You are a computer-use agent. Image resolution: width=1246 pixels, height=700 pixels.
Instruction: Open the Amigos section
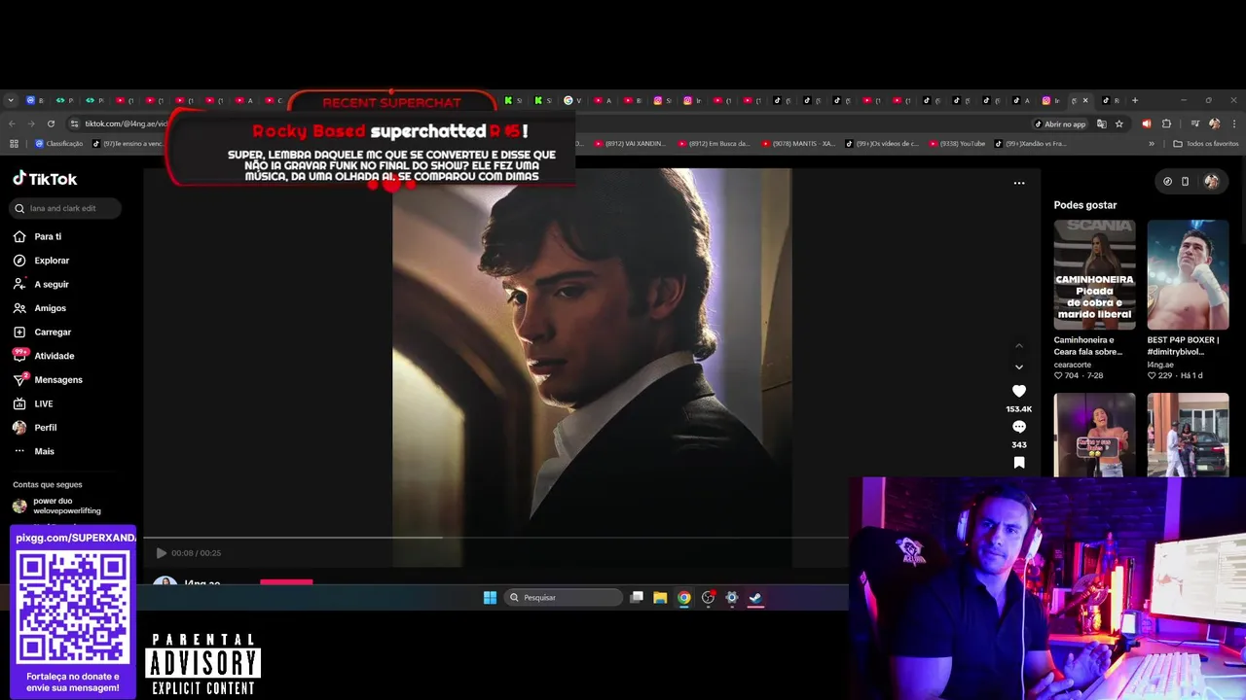pyautogui.click(x=40, y=308)
